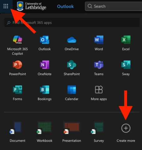Create a new Word Document
Screen dimensions: 142x150
[x=17, y=132]
